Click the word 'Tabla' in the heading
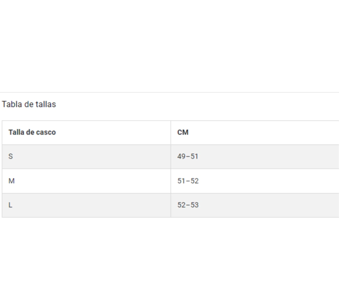341x308 pixels. [12, 104]
